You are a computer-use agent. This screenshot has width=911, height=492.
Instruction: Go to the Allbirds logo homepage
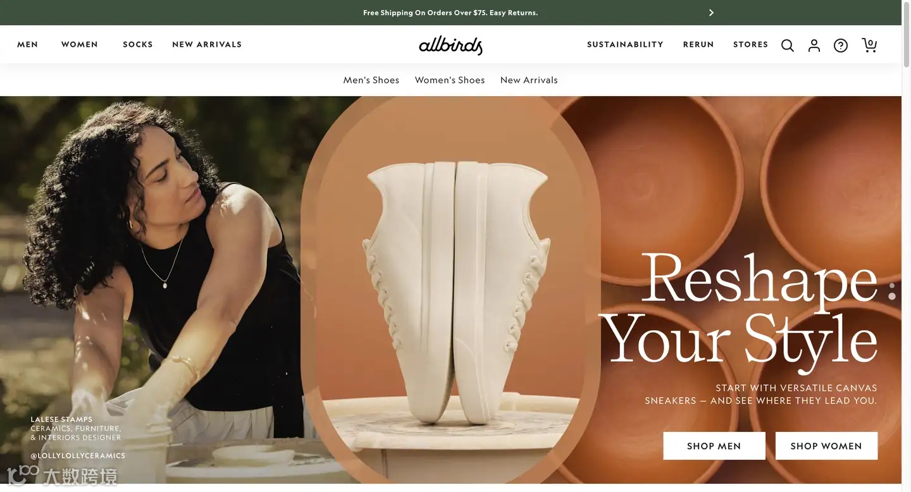pyautogui.click(x=450, y=45)
